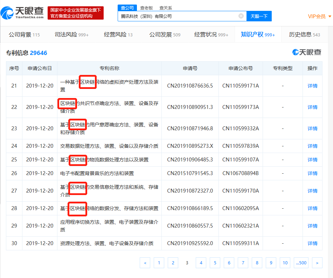Viewport: 333px width, 278px height.
Task: Expand the VIP会员 dropdown
Action: point(317,16)
